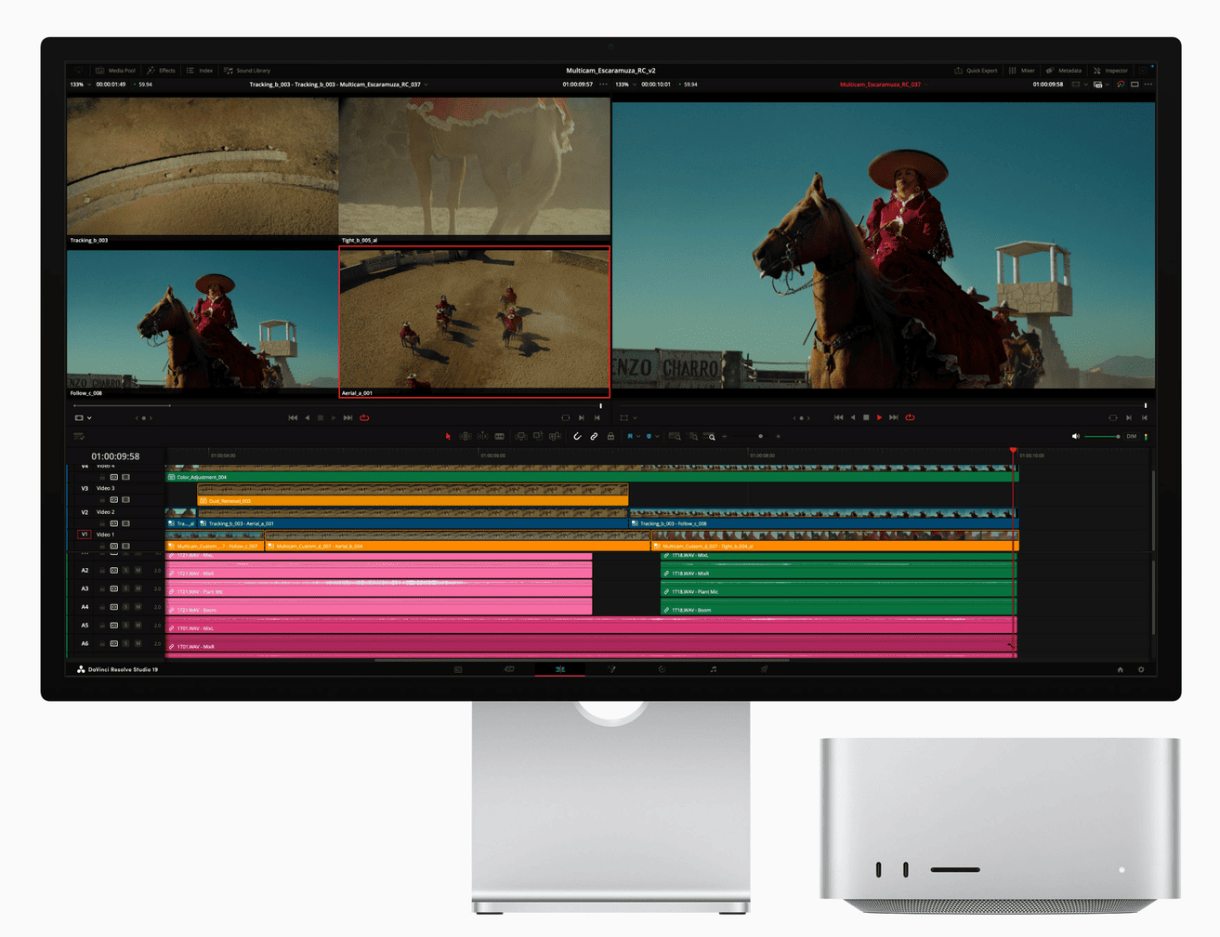This screenshot has height=937, width=1220.
Task: Select the arrow selection mode tool
Action: point(448,436)
